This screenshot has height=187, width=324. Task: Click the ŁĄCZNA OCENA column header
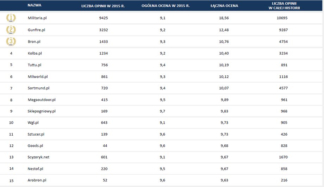click(x=224, y=6)
